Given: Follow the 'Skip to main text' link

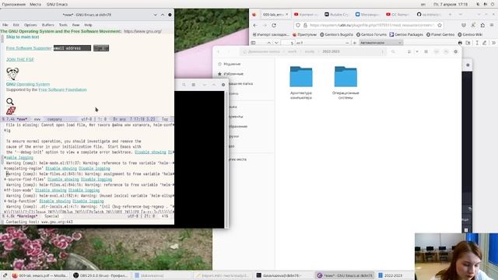Looking at the screenshot, I should click(x=23, y=37).
